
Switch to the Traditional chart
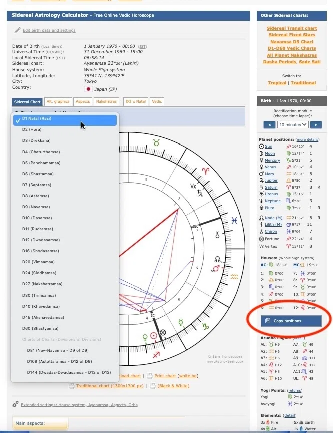pos(303,83)
